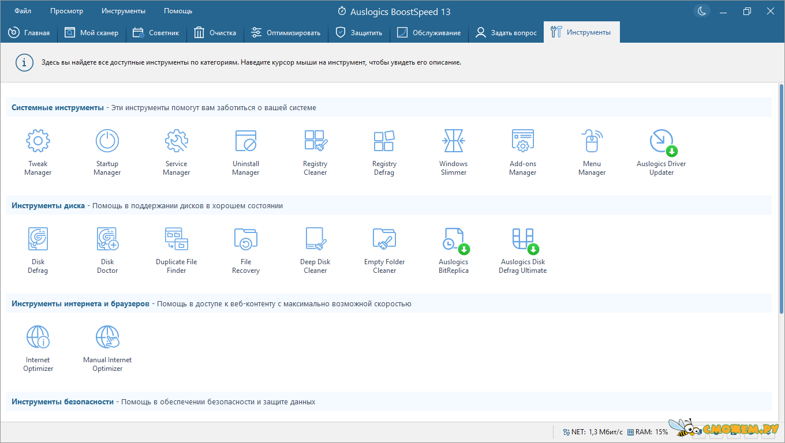Run the Registry Cleaner tool
This screenshot has width=785, height=443.
click(315, 152)
